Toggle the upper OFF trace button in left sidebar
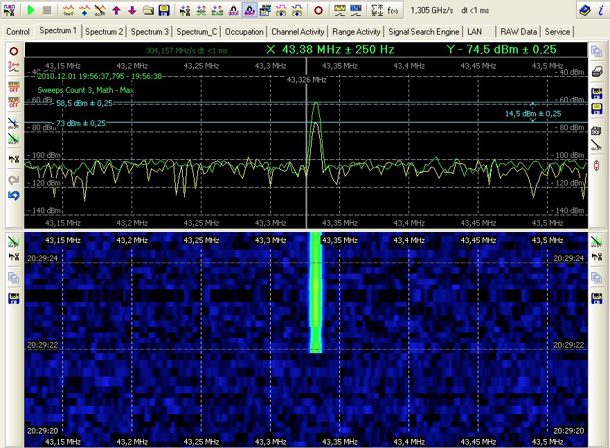The image size is (610, 448). 14,87
